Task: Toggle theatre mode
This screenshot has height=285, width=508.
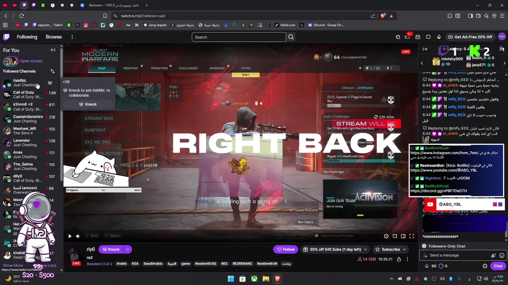Action: 403,236
